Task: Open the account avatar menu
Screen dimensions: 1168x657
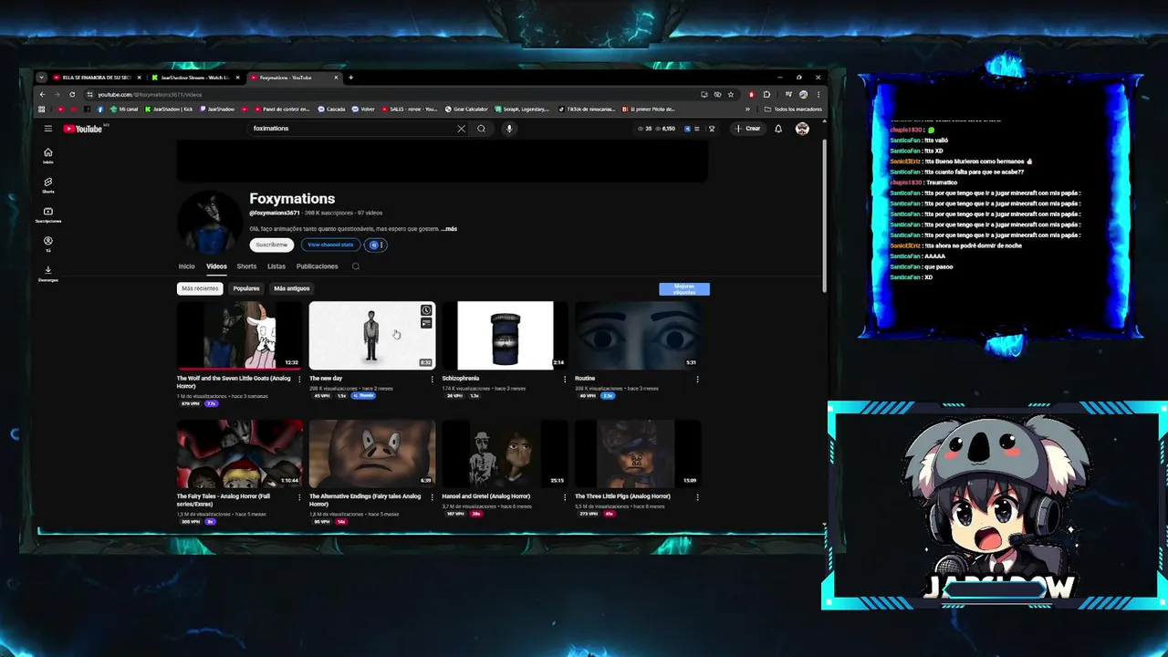Action: pos(802,129)
